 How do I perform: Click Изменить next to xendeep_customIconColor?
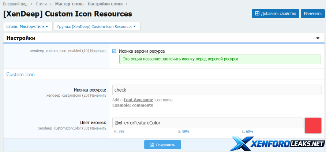(98, 128)
